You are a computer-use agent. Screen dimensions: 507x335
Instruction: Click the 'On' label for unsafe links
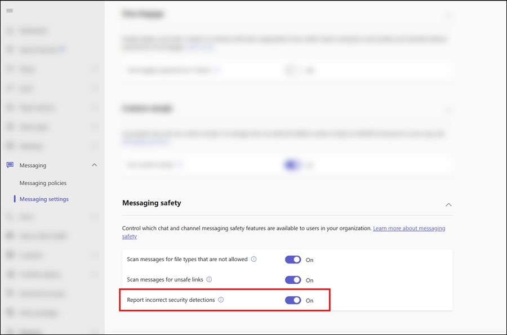pyautogui.click(x=309, y=280)
